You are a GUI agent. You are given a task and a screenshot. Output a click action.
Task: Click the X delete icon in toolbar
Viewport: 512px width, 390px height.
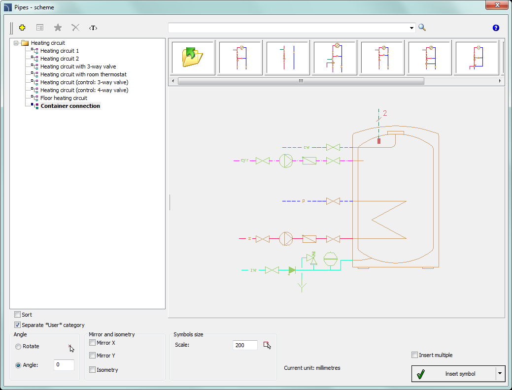75,28
